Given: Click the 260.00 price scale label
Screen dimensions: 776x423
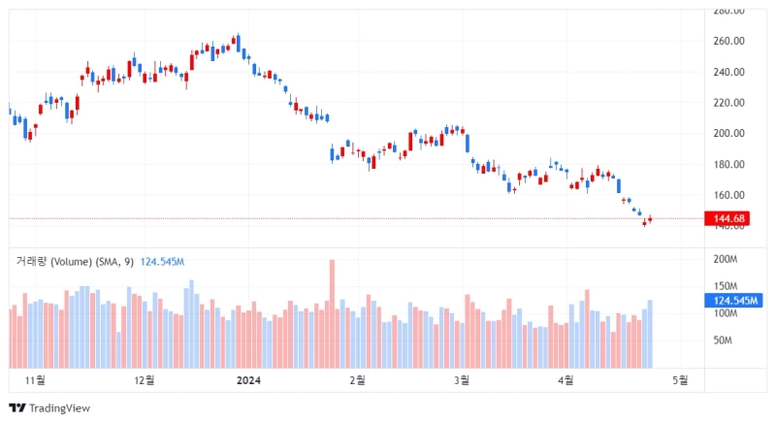Looking at the screenshot, I should pyautogui.click(x=728, y=42).
